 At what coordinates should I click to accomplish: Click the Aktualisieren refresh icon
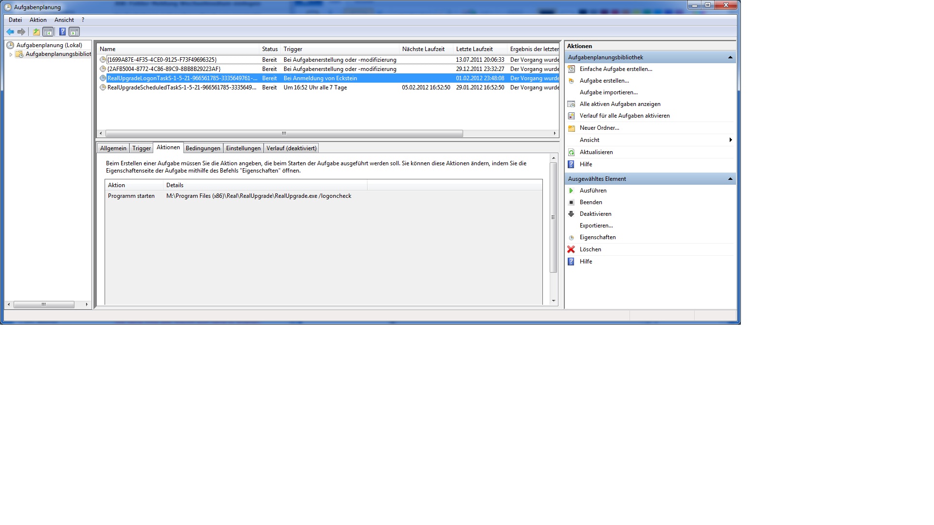572,152
